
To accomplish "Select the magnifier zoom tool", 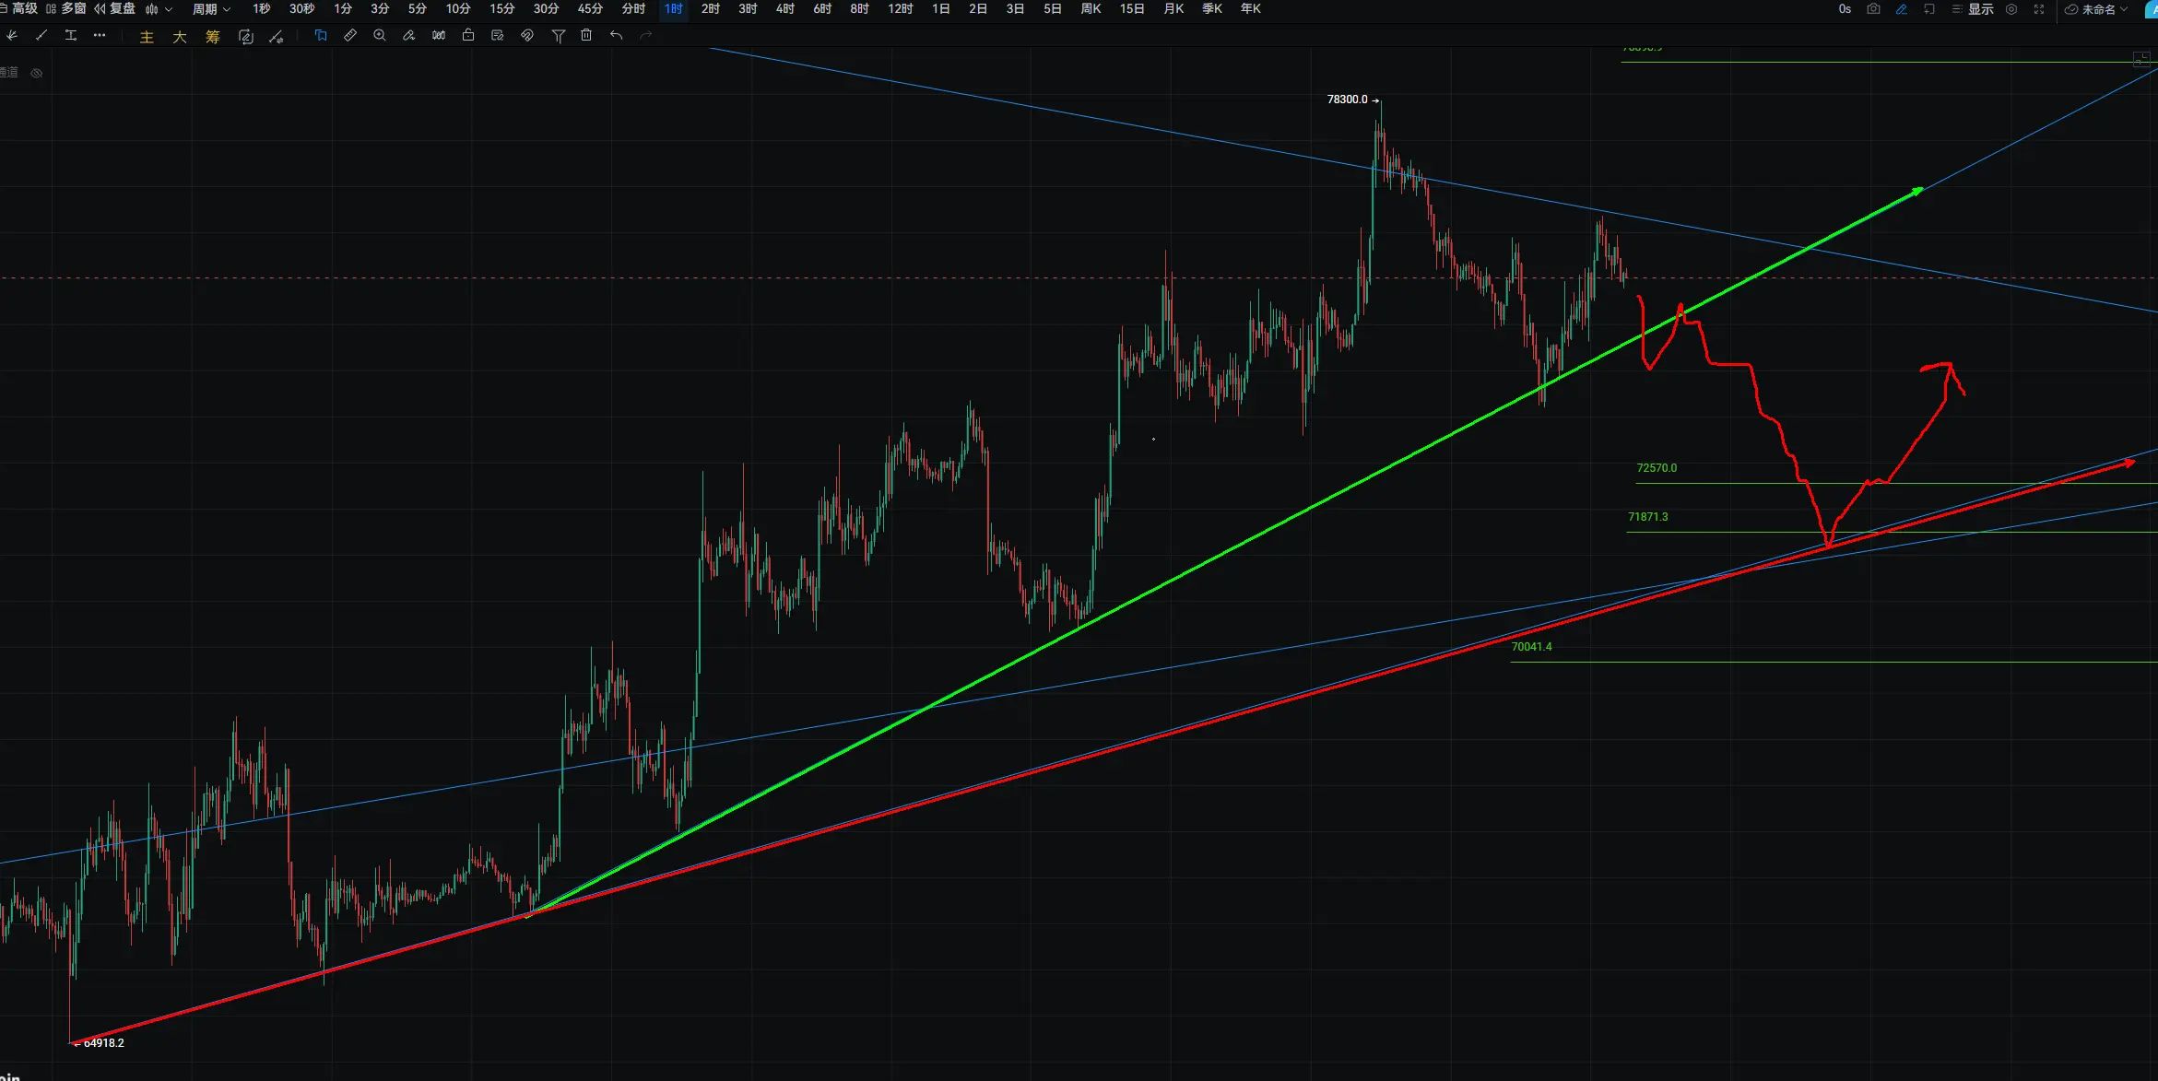I will (x=380, y=36).
